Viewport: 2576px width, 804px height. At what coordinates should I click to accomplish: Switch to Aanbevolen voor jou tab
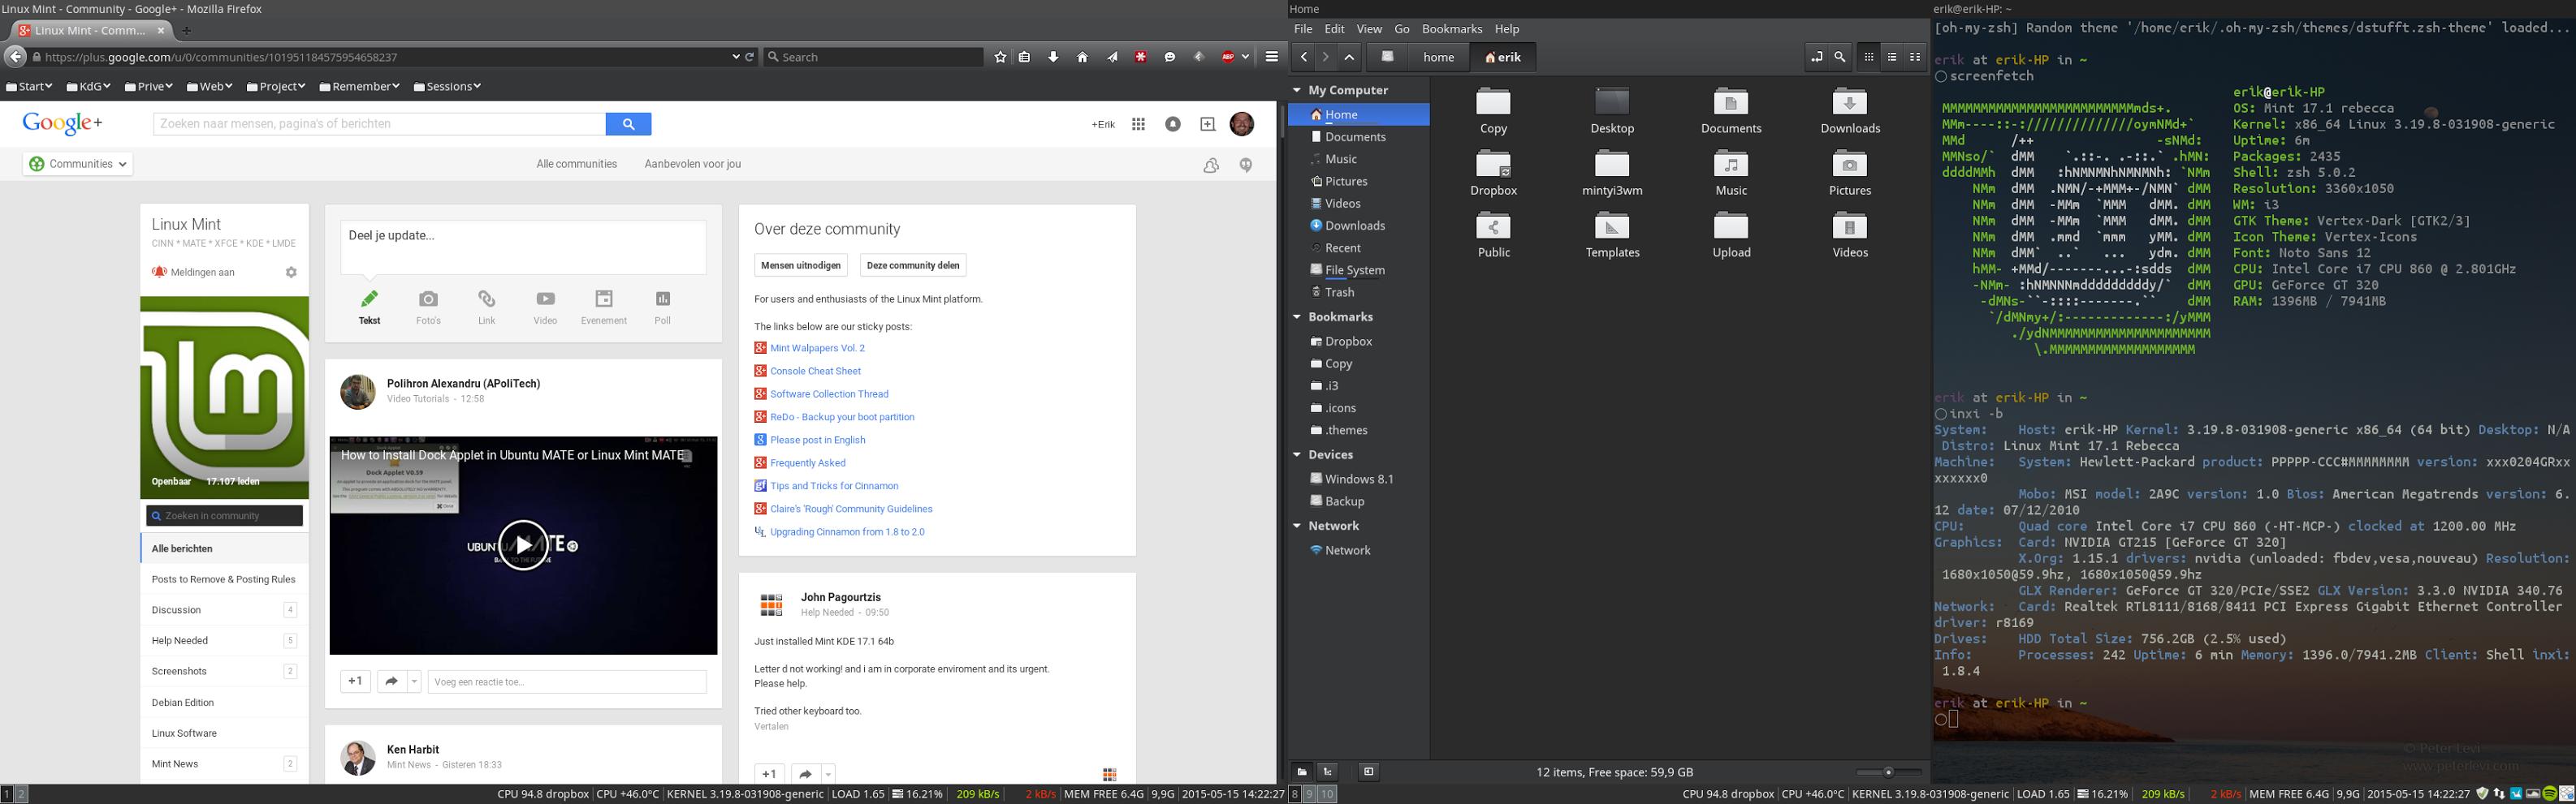692,164
